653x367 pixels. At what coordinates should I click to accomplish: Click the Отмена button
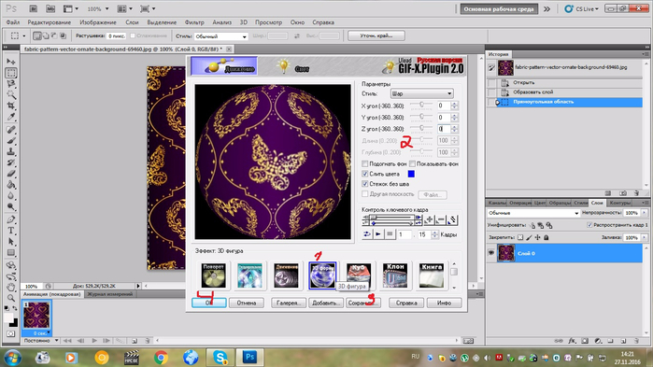(x=247, y=303)
